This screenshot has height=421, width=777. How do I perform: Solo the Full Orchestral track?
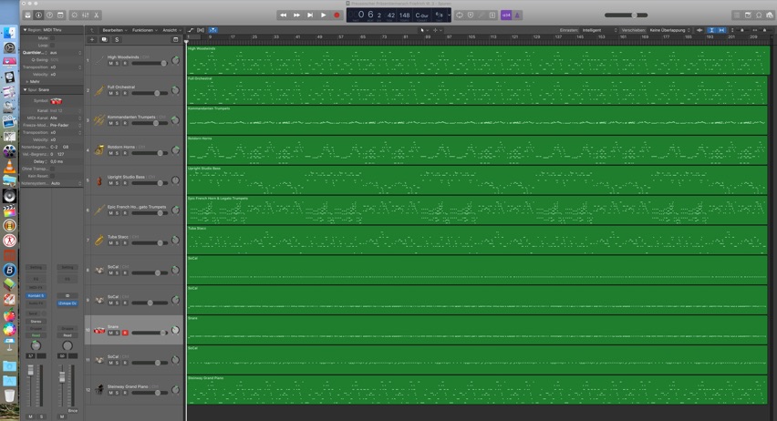click(x=117, y=93)
